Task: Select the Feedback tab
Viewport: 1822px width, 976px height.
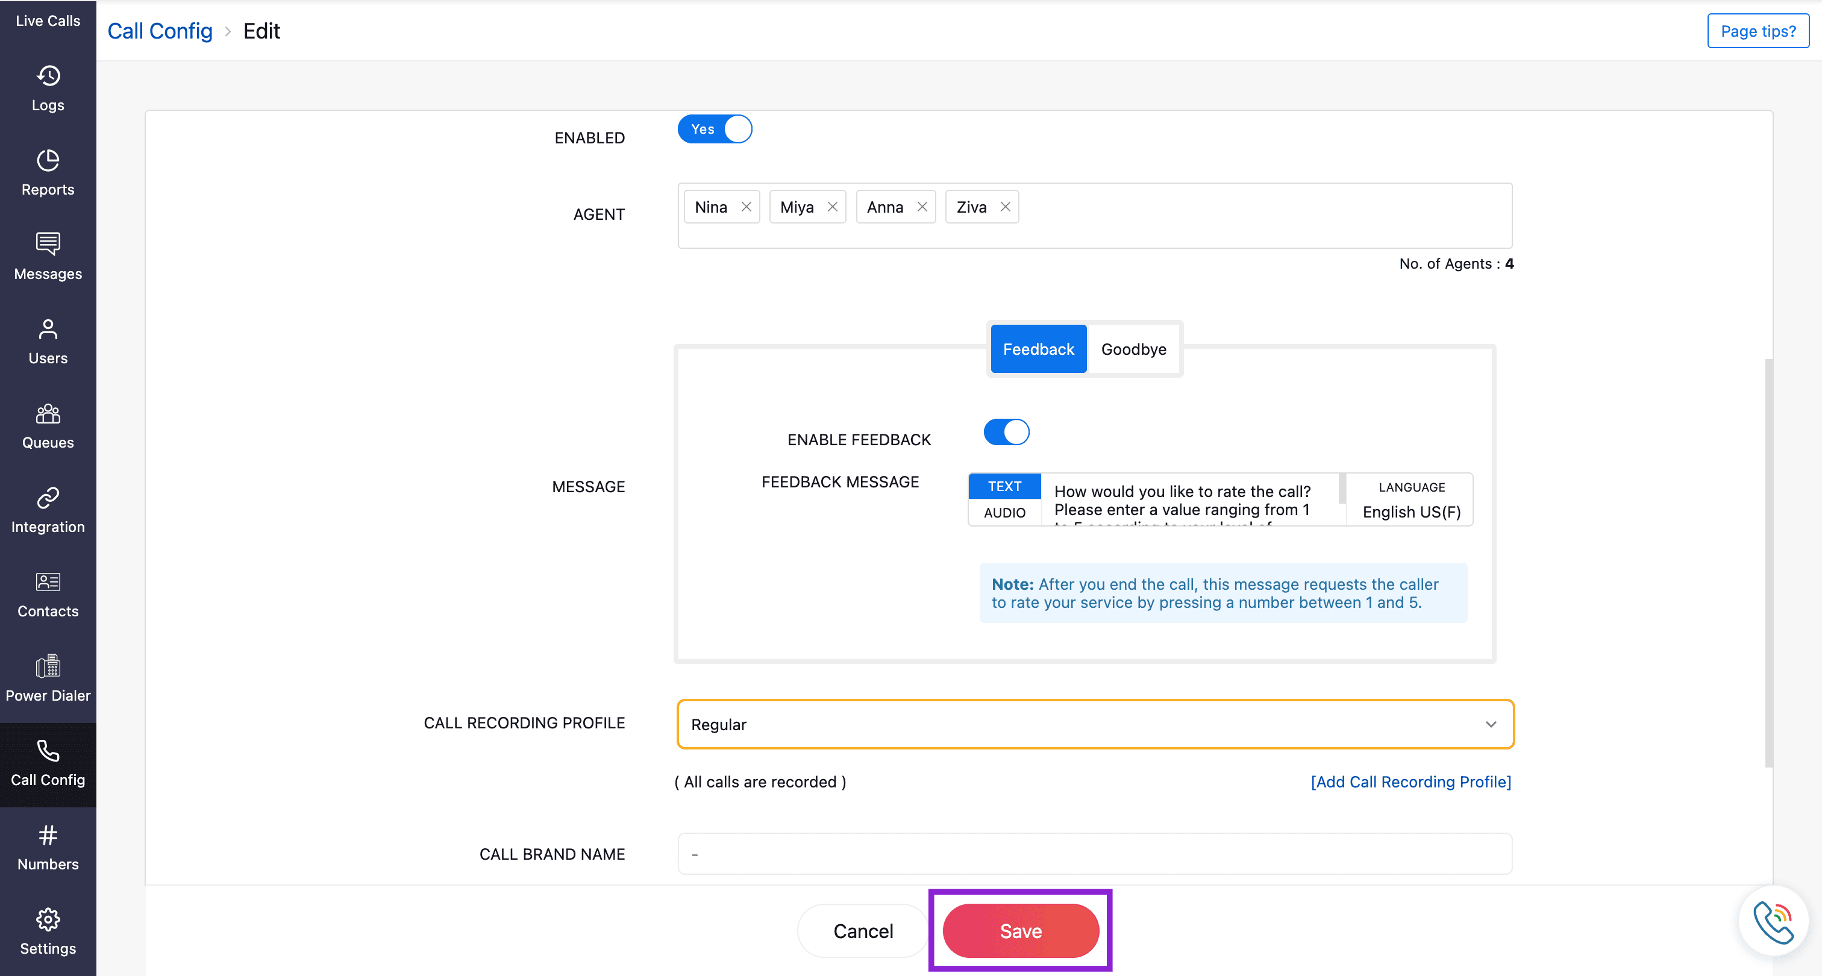Action: [1038, 349]
